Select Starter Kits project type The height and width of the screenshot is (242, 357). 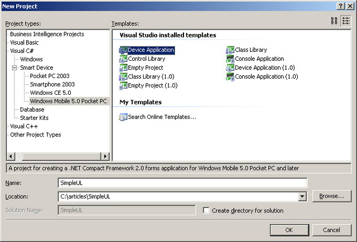(x=34, y=118)
